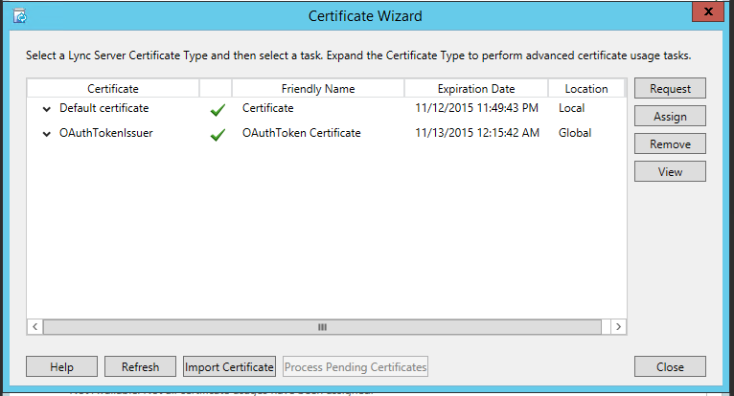Close window using red X button

point(708,11)
